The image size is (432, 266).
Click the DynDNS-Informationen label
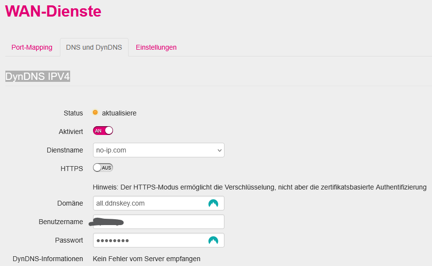48,259
